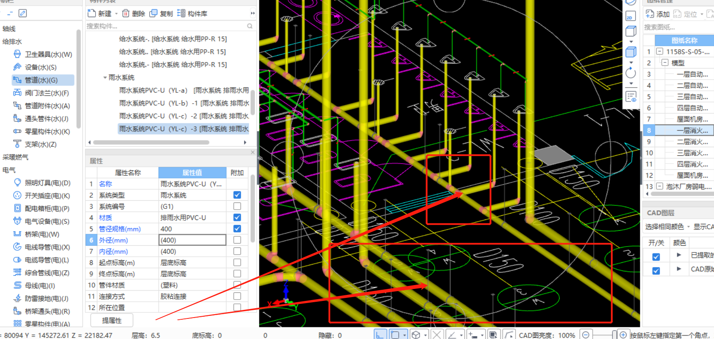This screenshot has height=339, width=714.
Task: Click the wireframe cube view icon
Action: (x=630, y=31)
